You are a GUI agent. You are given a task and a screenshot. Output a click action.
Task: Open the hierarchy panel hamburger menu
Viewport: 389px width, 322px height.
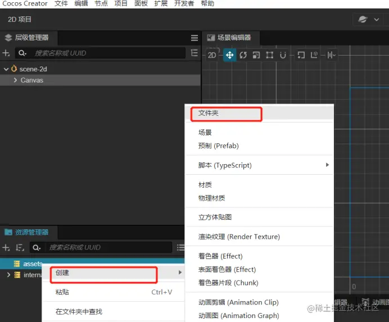pyautogui.click(x=194, y=38)
